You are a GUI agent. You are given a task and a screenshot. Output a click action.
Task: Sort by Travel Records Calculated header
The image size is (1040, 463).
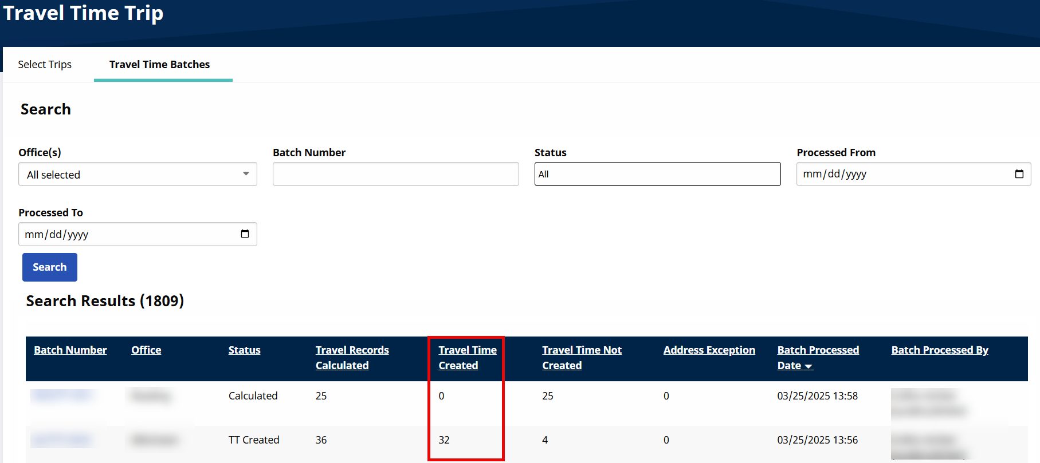tap(352, 358)
